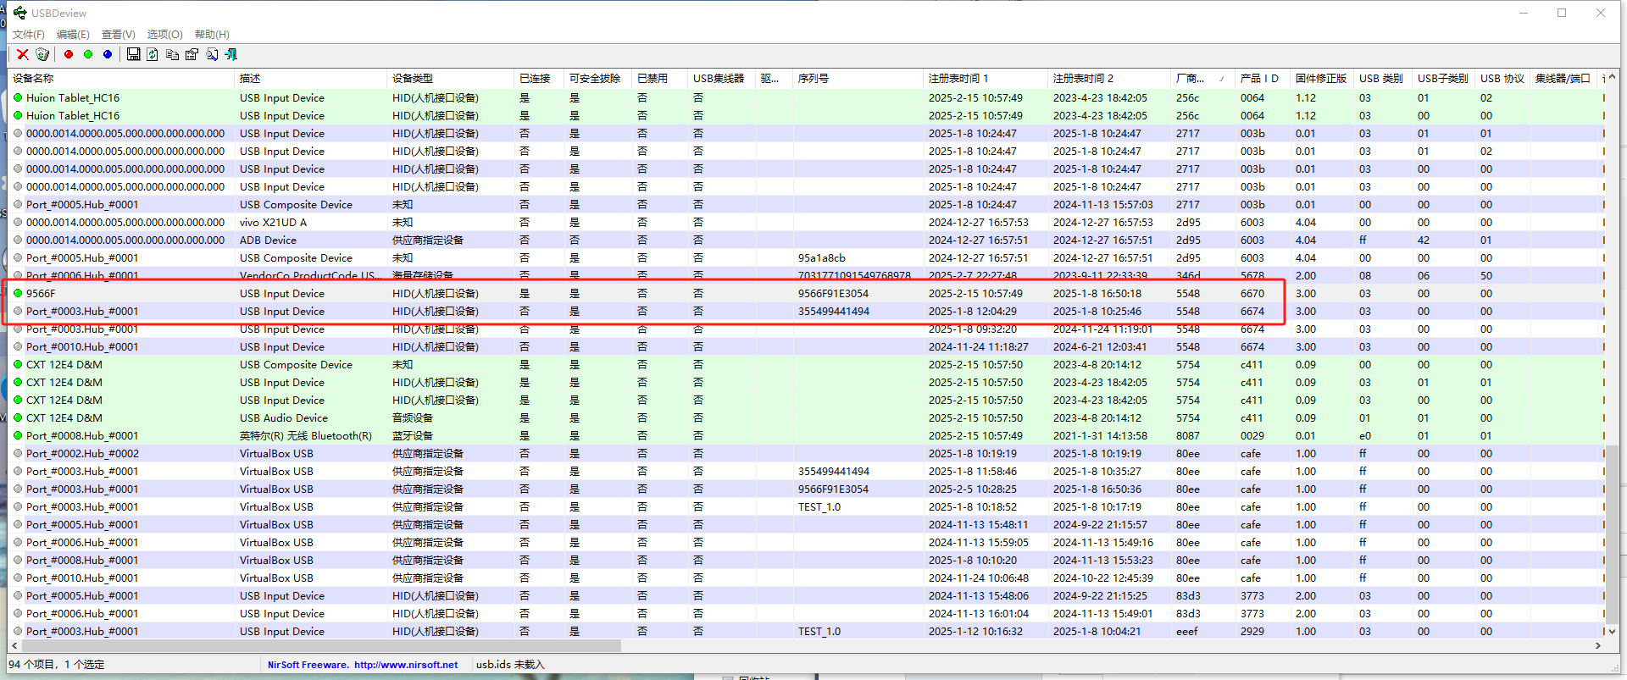Screen dimensions: 1627x680
Task: Open the Find tool in toolbar
Action: [x=211, y=54]
